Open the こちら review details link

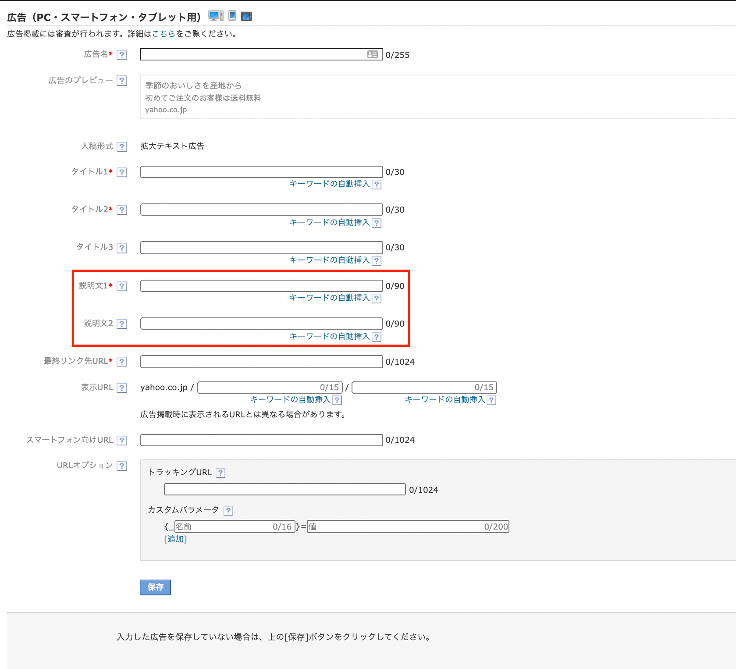[x=164, y=34]
